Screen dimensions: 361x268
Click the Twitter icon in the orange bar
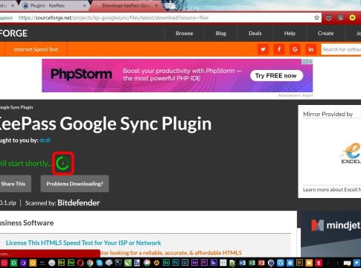(x=263, y=49)
